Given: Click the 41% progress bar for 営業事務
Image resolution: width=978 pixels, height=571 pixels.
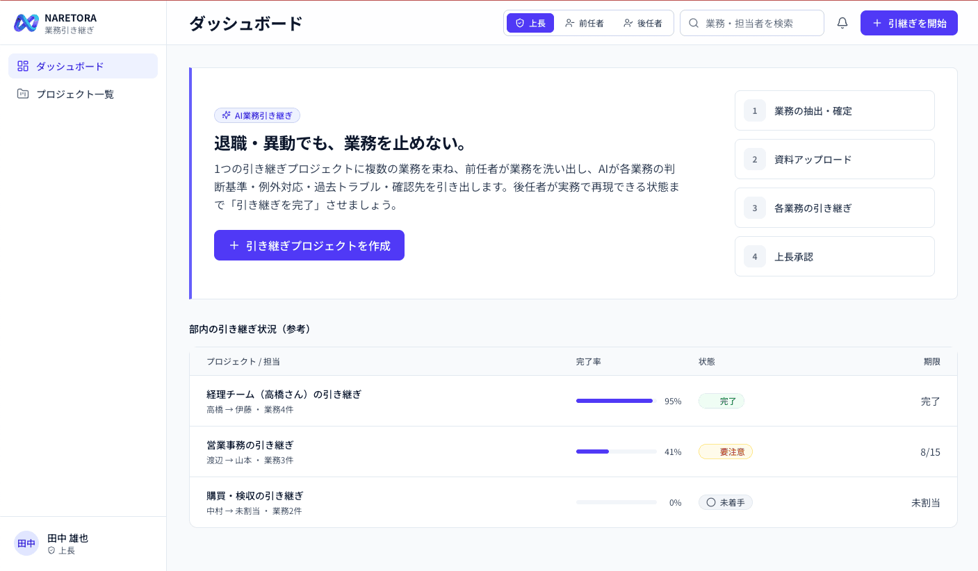Looking at the screenshot, I should (x=617, y=452).
